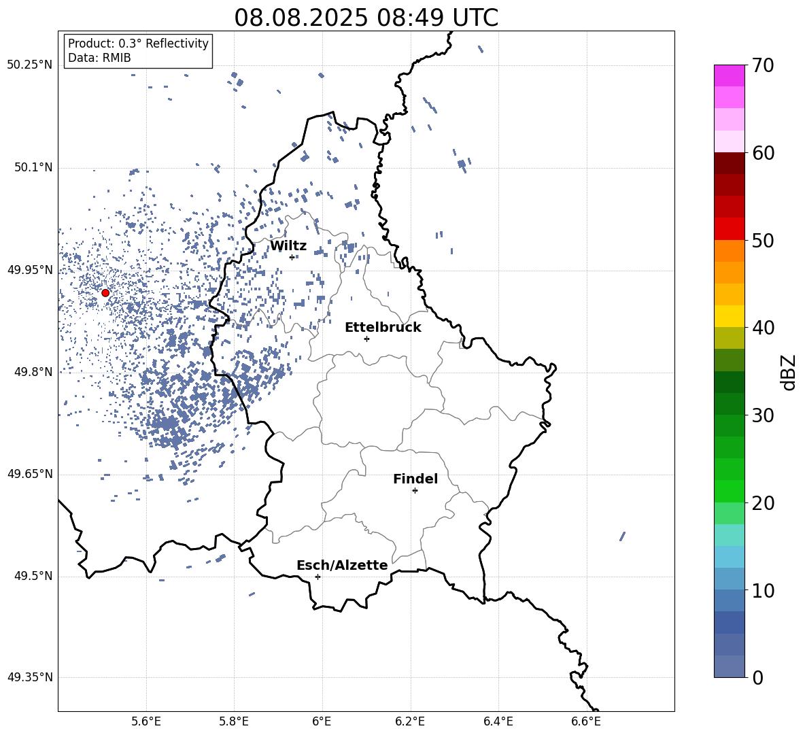Click the yellow colorbar segment above 40

coord(730,316)
